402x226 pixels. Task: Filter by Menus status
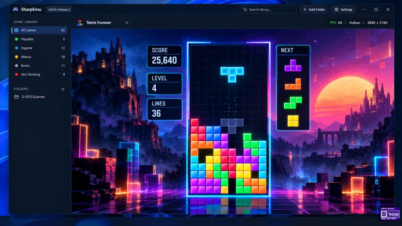(39, 57)
